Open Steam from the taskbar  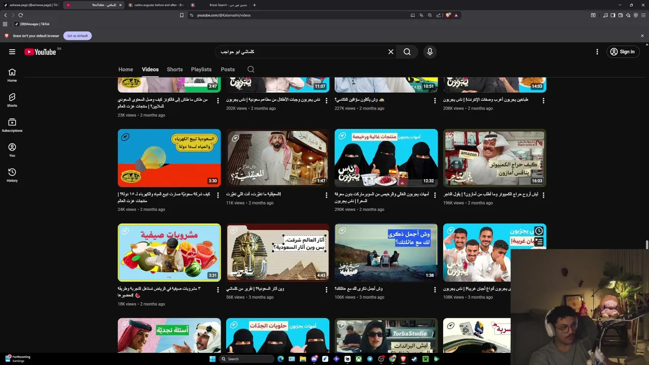(414, 359)
